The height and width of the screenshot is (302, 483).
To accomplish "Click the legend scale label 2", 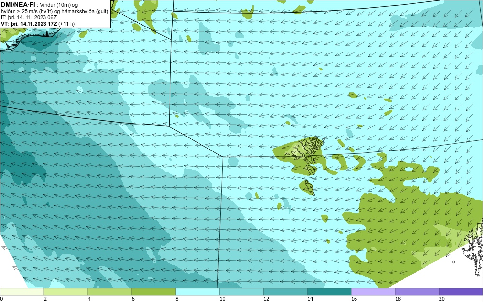I will pyautogui.click(x=45, y=299).
